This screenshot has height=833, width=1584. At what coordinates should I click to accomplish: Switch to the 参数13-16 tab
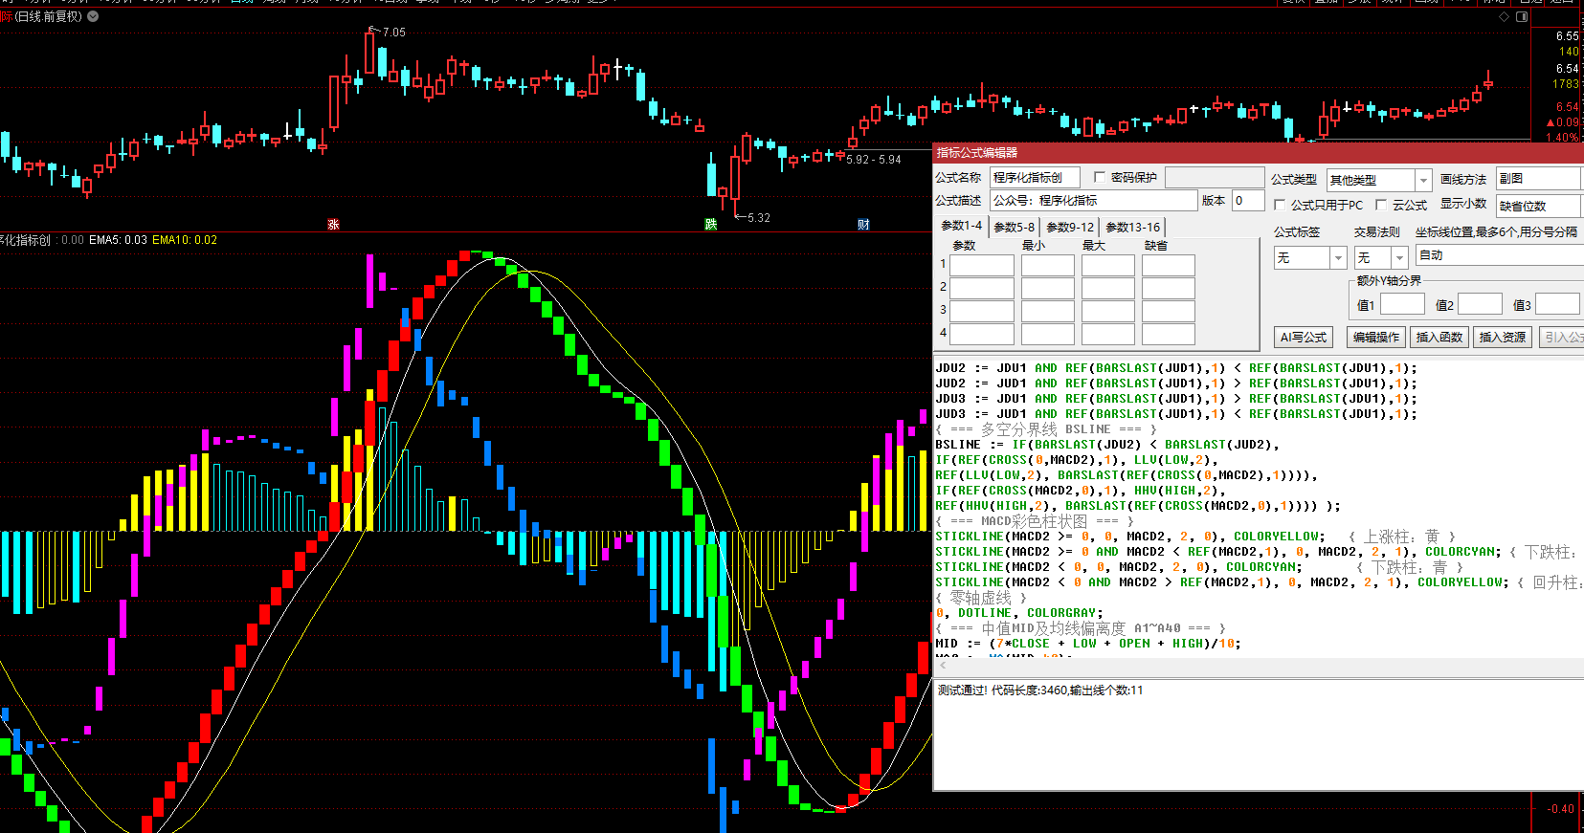pyautogui.click(x=1132, y=227)
